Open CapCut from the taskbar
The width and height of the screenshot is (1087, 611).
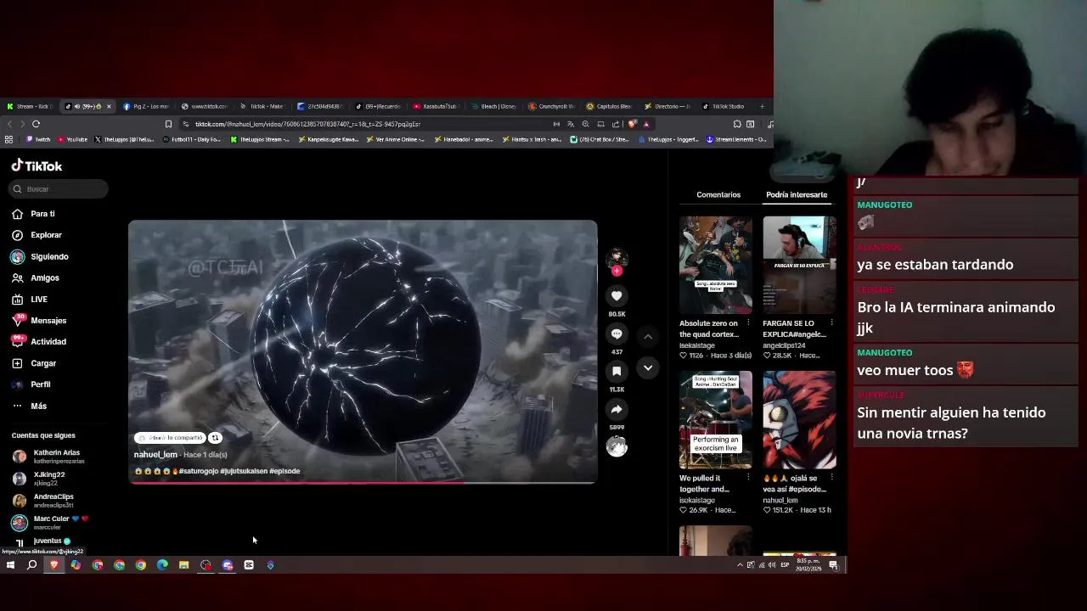tap(249, 565)
